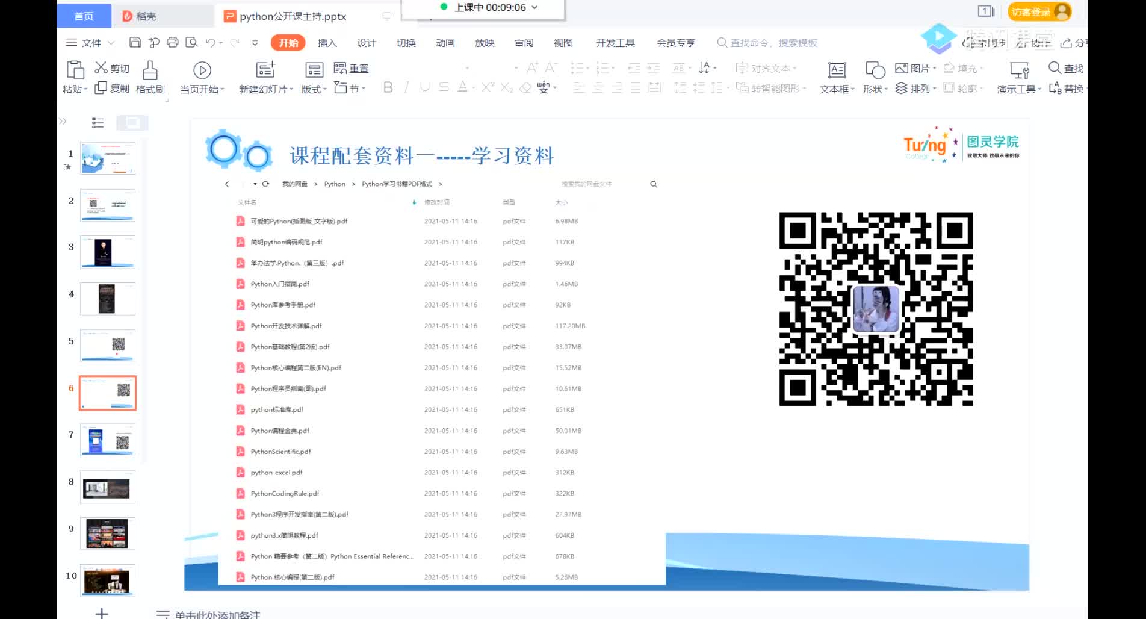
Task: Click the Clear Formatting eraser icon
Action: [x=525, y=88]
